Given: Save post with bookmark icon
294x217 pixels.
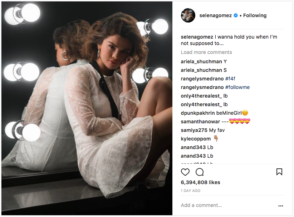Looking at the screenshot, I should (279, 172).
